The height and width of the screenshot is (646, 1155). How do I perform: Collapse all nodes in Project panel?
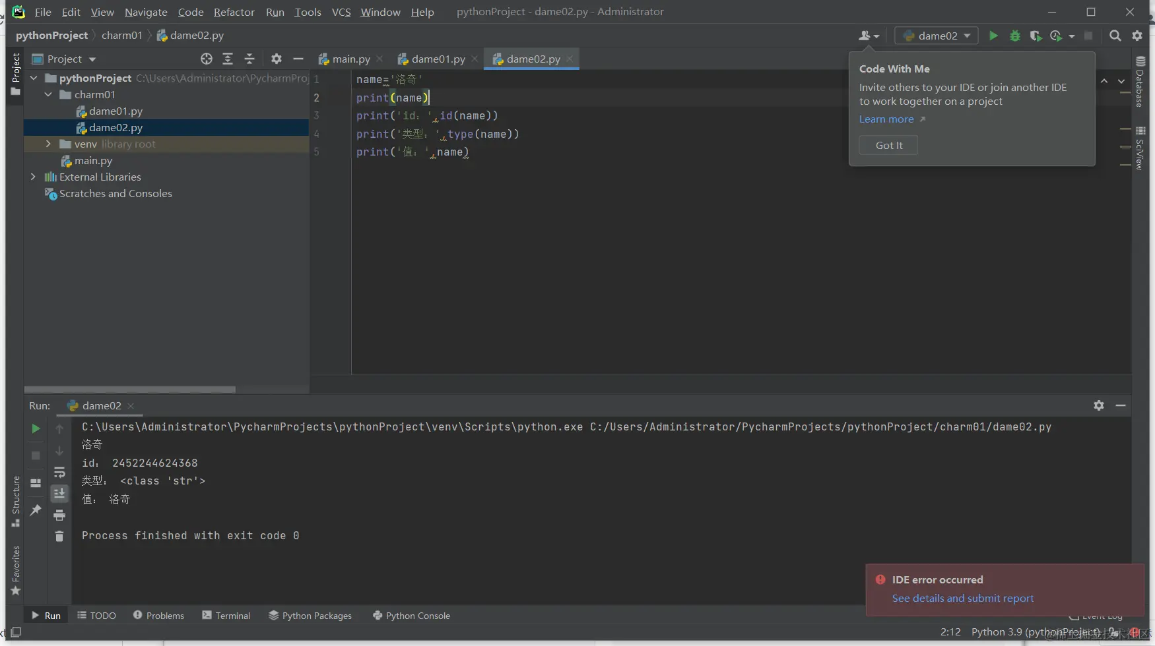[249, 59]
